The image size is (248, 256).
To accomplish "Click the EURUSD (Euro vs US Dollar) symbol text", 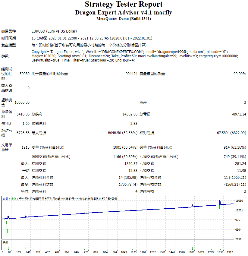I will [54, 31].
